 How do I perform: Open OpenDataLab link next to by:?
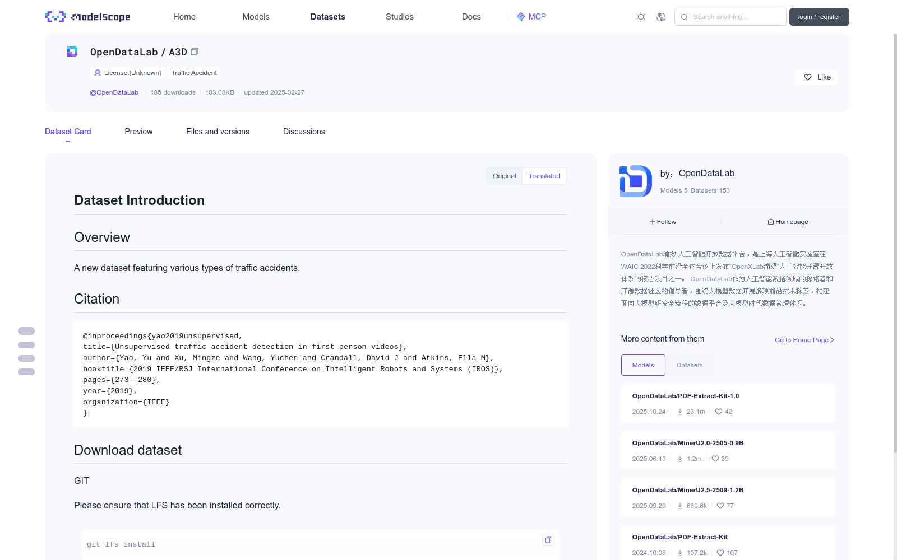click(x=706, y=174)
